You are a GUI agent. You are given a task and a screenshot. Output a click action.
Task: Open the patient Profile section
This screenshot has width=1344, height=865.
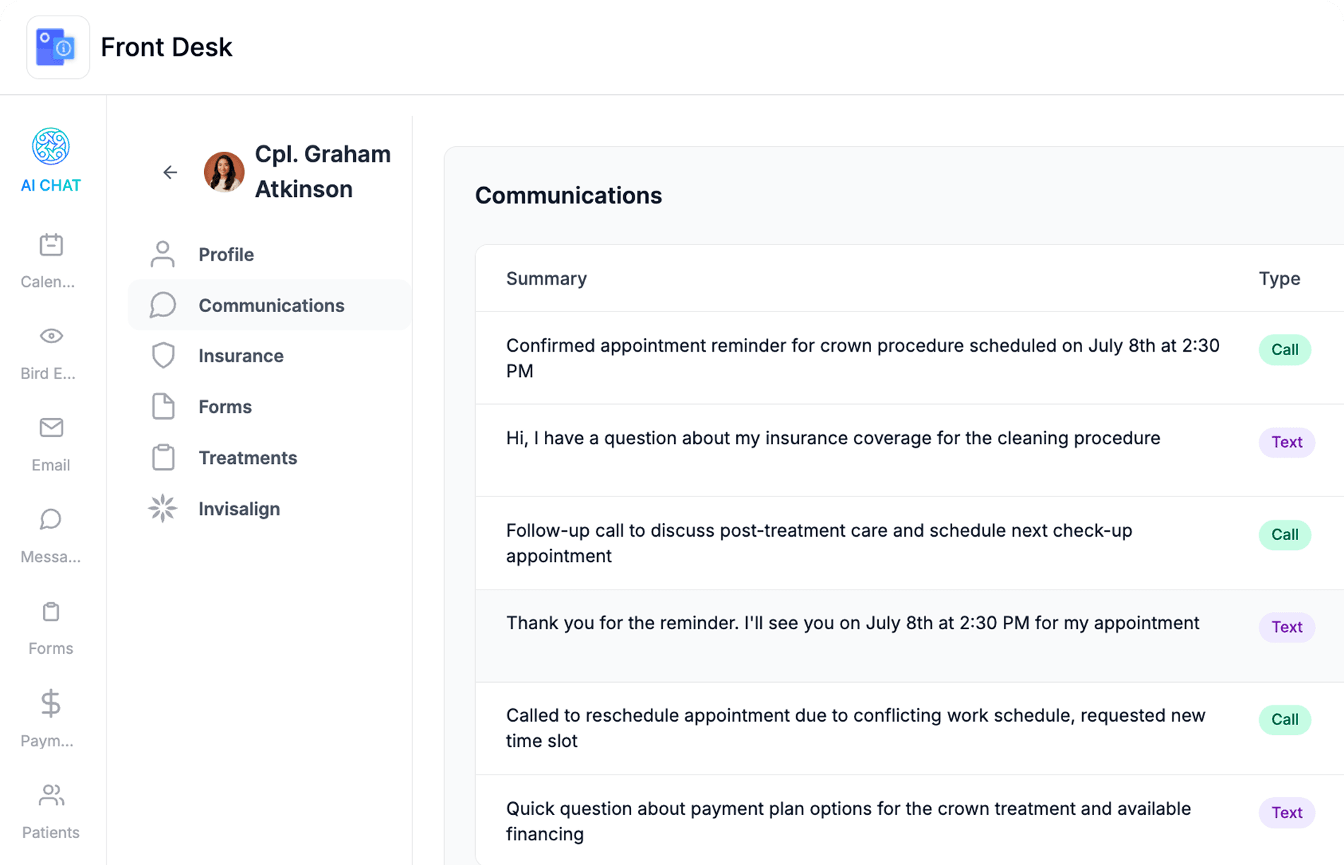tap(226, 254)
